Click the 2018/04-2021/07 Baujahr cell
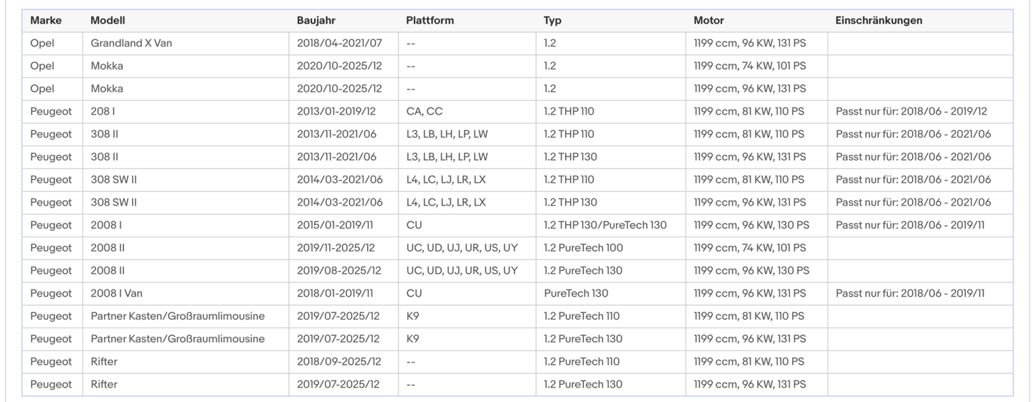Screen dimensions: 1036x402 [340, 43]
